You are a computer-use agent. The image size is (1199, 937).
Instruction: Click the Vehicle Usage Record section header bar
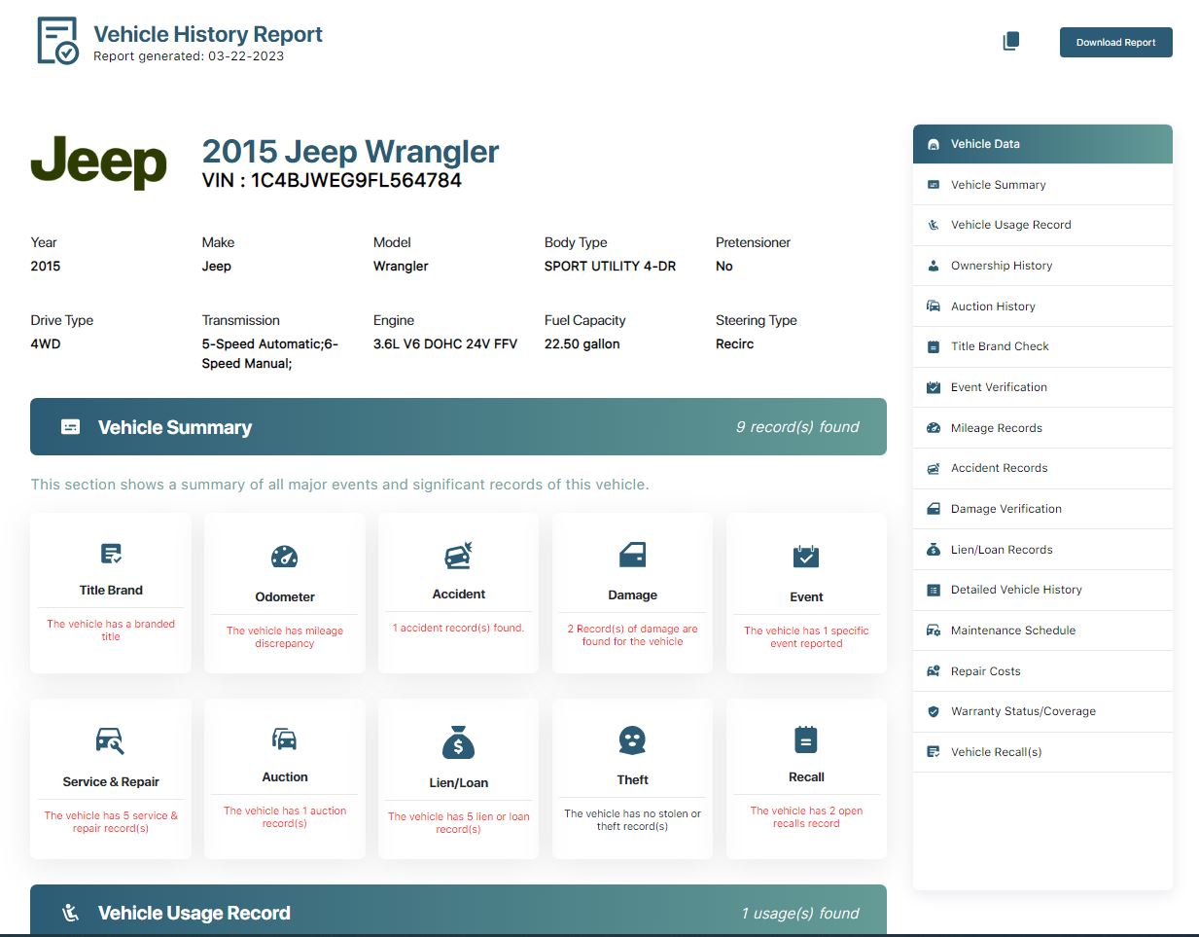coord(458,911)
